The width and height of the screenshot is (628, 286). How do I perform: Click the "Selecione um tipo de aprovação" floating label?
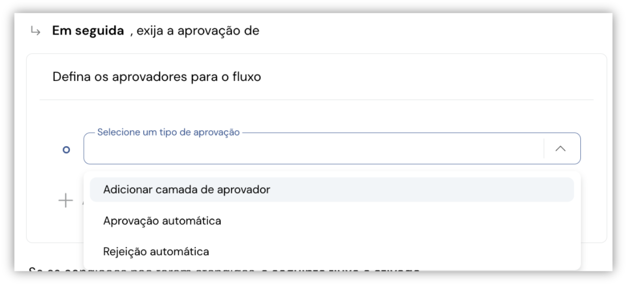click(168, 132)
